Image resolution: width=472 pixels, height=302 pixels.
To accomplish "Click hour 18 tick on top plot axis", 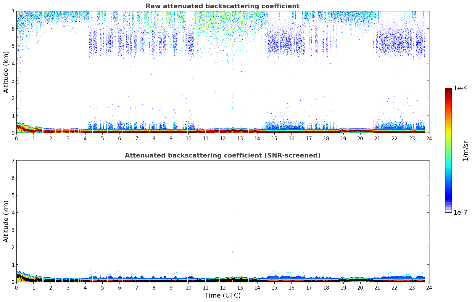I will [326, 139].
